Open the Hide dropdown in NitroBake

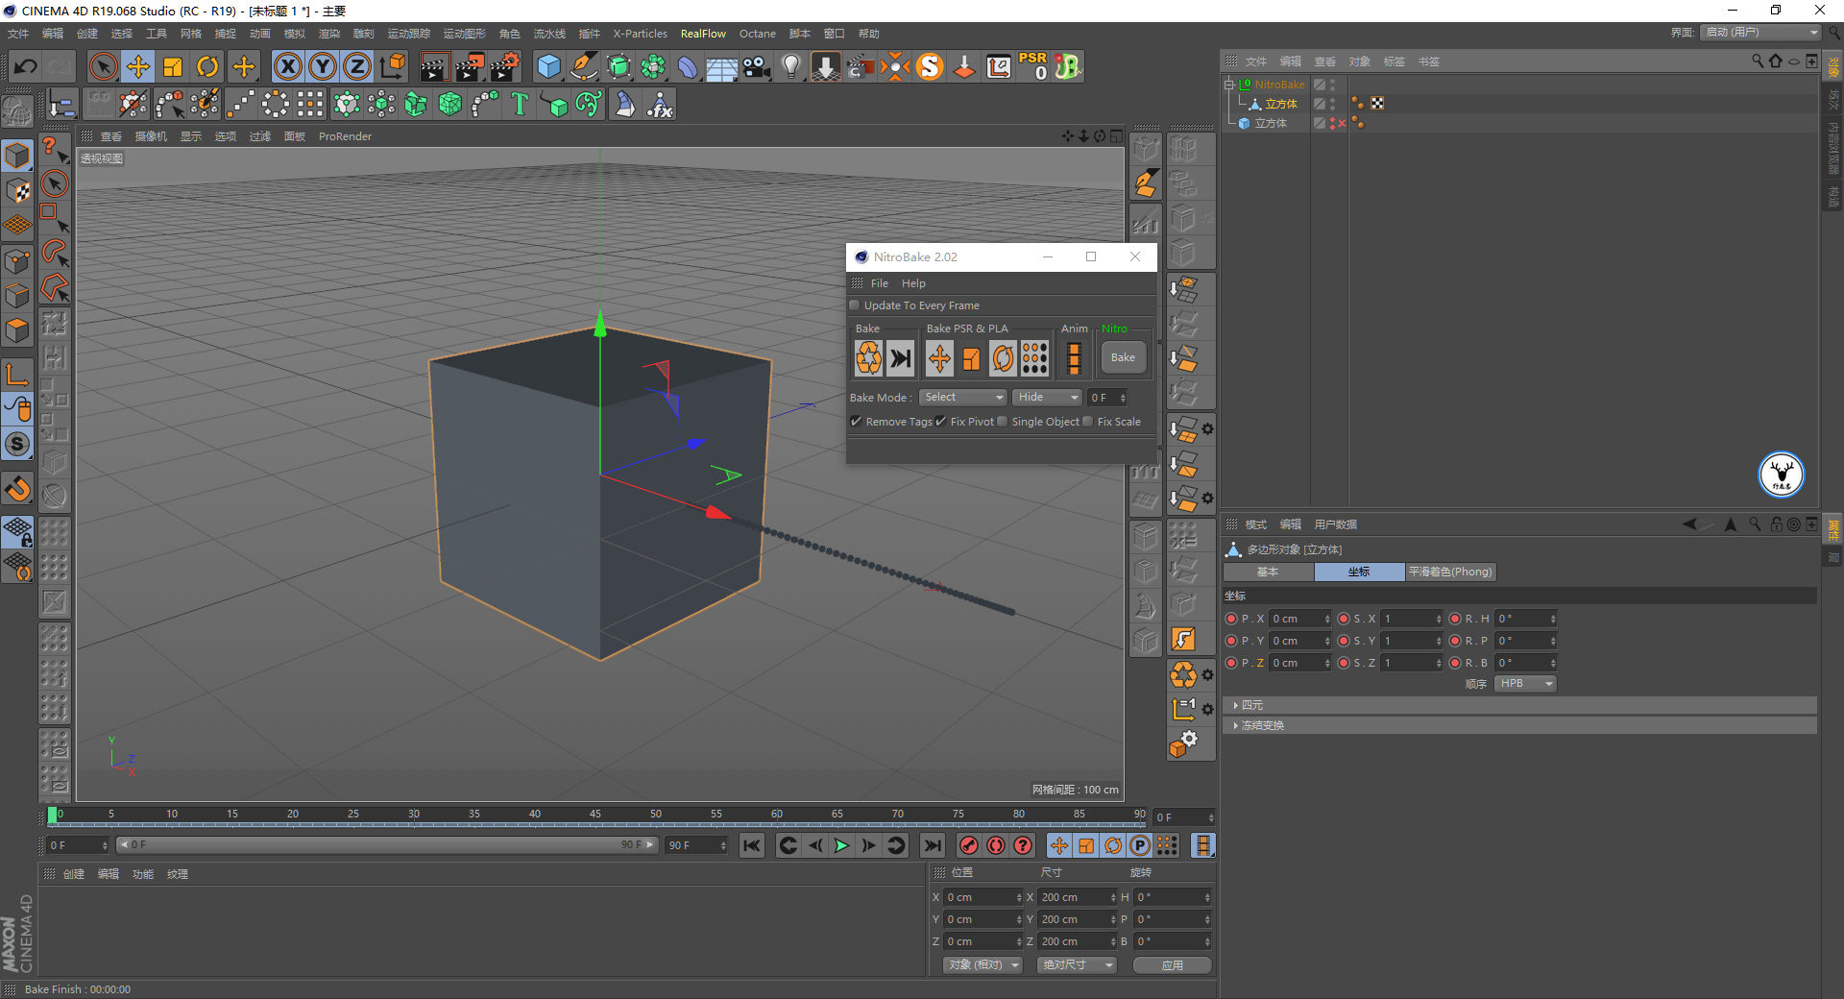tap(1048, 398)
